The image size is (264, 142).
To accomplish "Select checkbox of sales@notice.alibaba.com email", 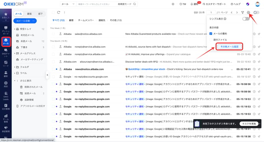I will tap(53, 34).
